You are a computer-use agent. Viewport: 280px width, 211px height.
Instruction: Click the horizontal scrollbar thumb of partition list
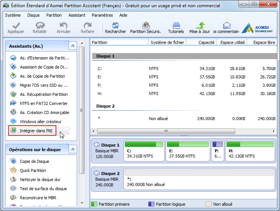click(166, 131)
